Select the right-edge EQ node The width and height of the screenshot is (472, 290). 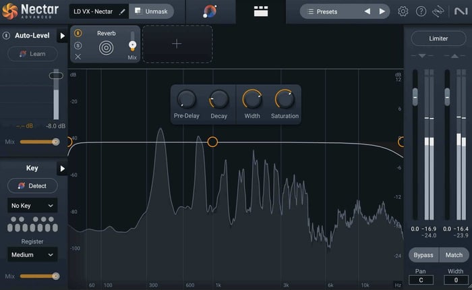(x=401, y=142)
